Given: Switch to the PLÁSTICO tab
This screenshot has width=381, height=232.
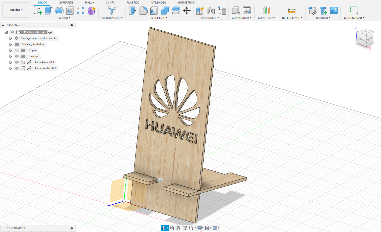Looking at the screenshot, I should [x=133, y=3].
